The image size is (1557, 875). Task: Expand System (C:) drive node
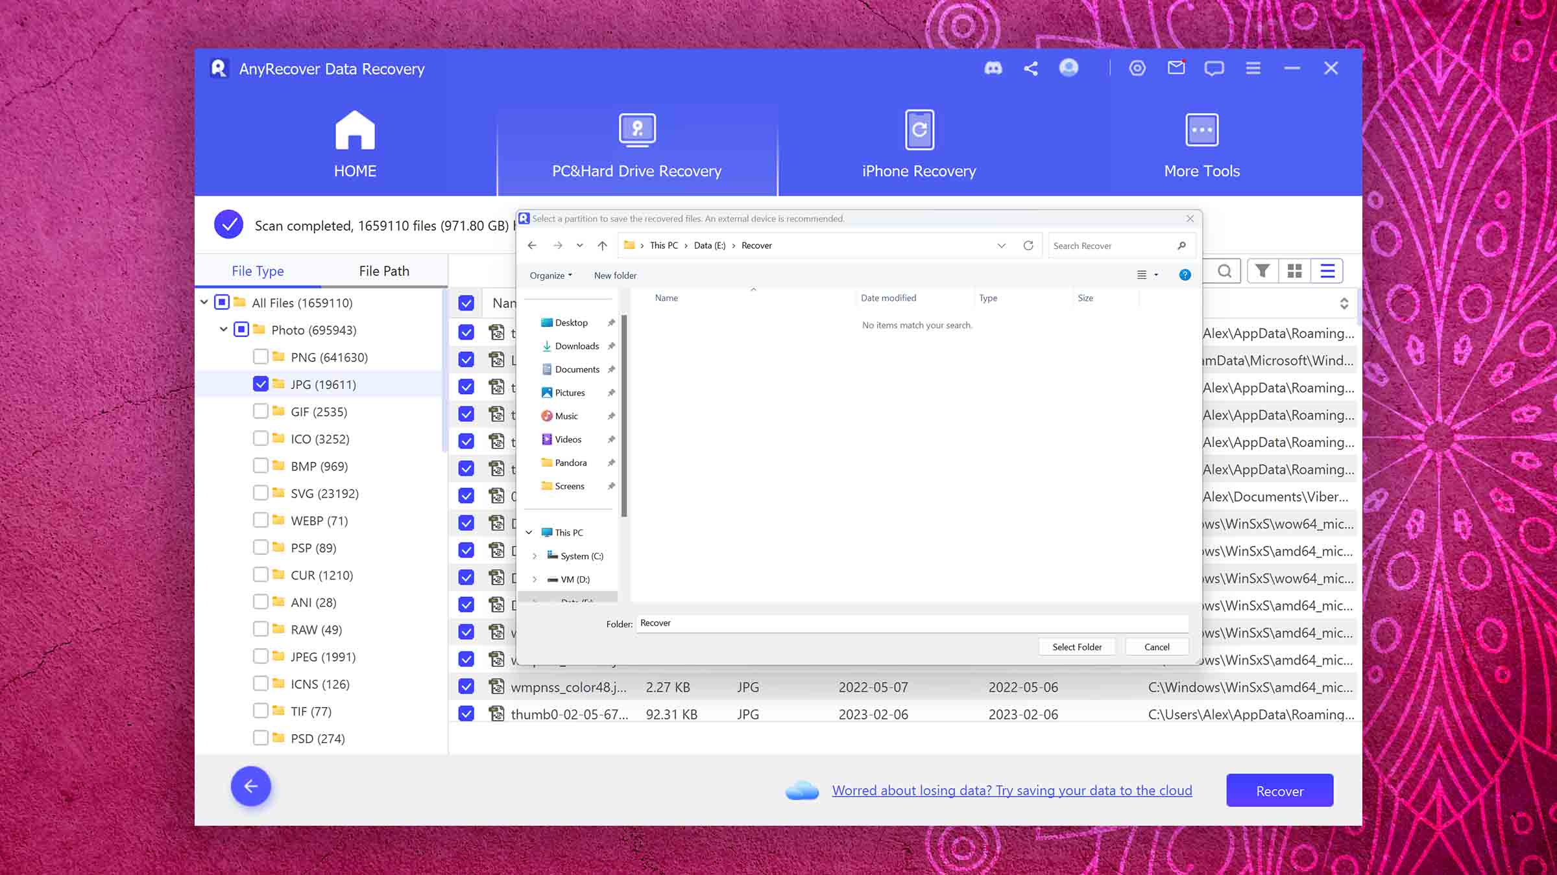pyautogui.click(x=535, y=556)
